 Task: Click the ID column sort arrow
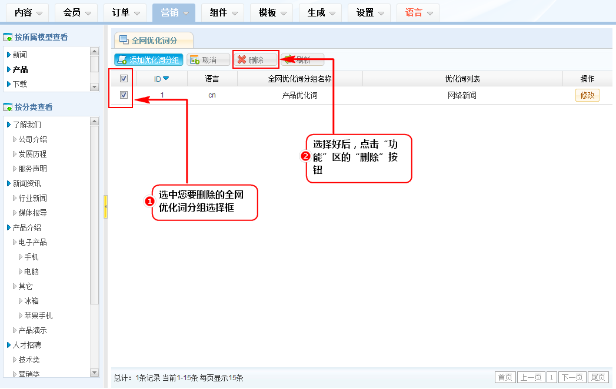166,79
